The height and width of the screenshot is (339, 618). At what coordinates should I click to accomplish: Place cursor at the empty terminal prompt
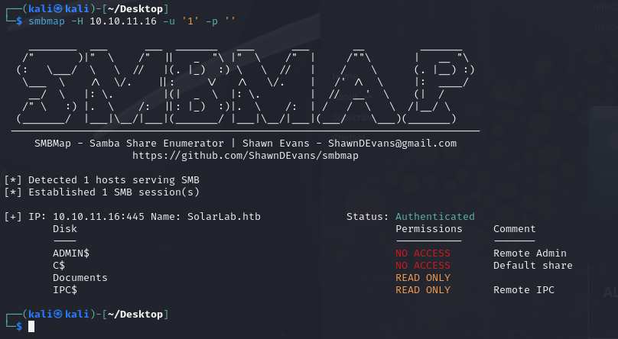(31, 327)
